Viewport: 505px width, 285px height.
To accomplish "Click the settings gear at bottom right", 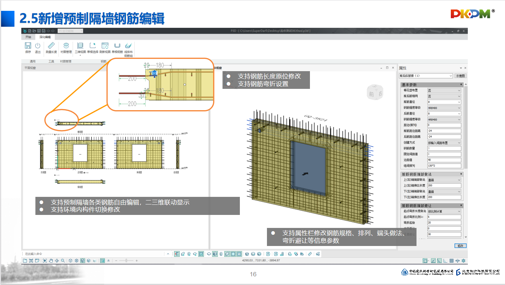I will point(463,260).
